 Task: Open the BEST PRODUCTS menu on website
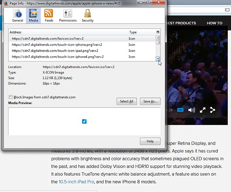pos(181,23)
